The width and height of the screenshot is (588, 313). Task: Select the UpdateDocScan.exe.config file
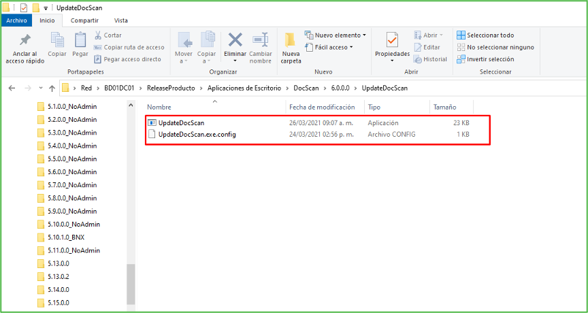pyautogui.click(x=197, y=135)
